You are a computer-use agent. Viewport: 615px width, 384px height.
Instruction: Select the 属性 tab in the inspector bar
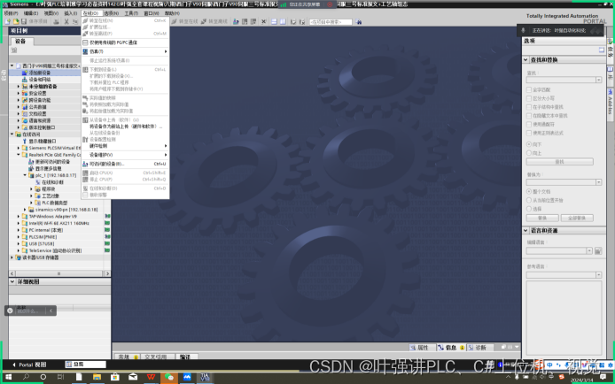tap(423, 348)
